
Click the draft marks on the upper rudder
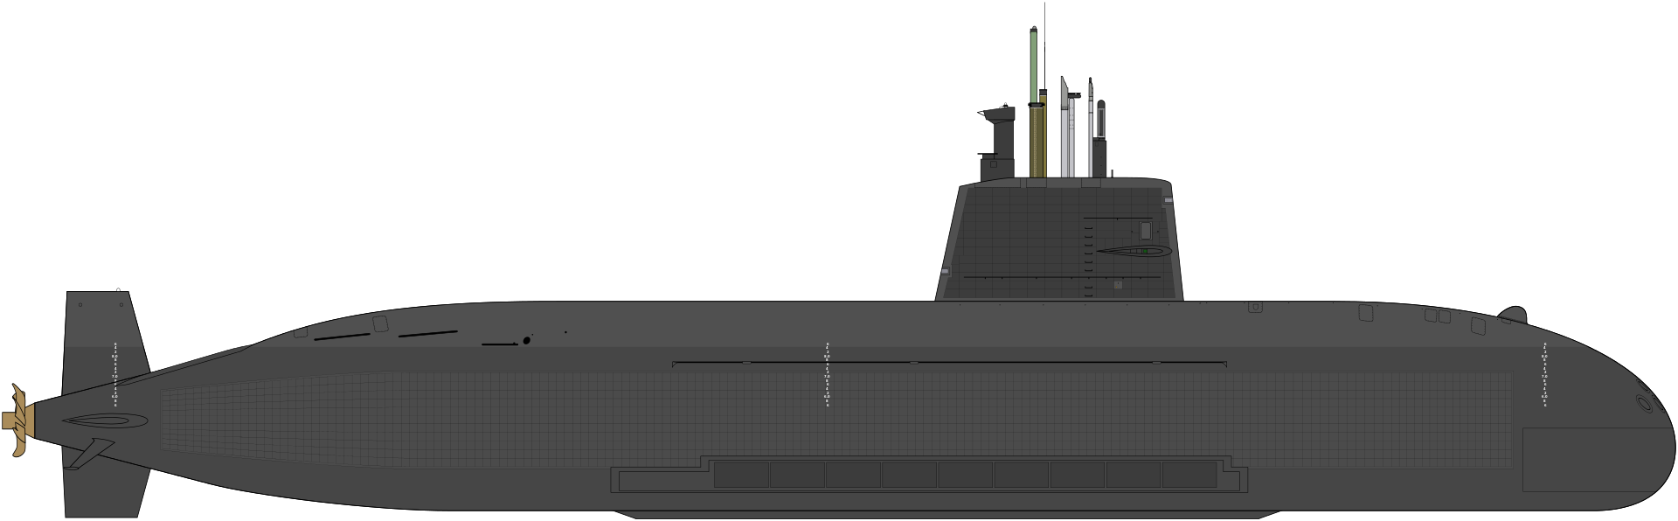(114, 374)
